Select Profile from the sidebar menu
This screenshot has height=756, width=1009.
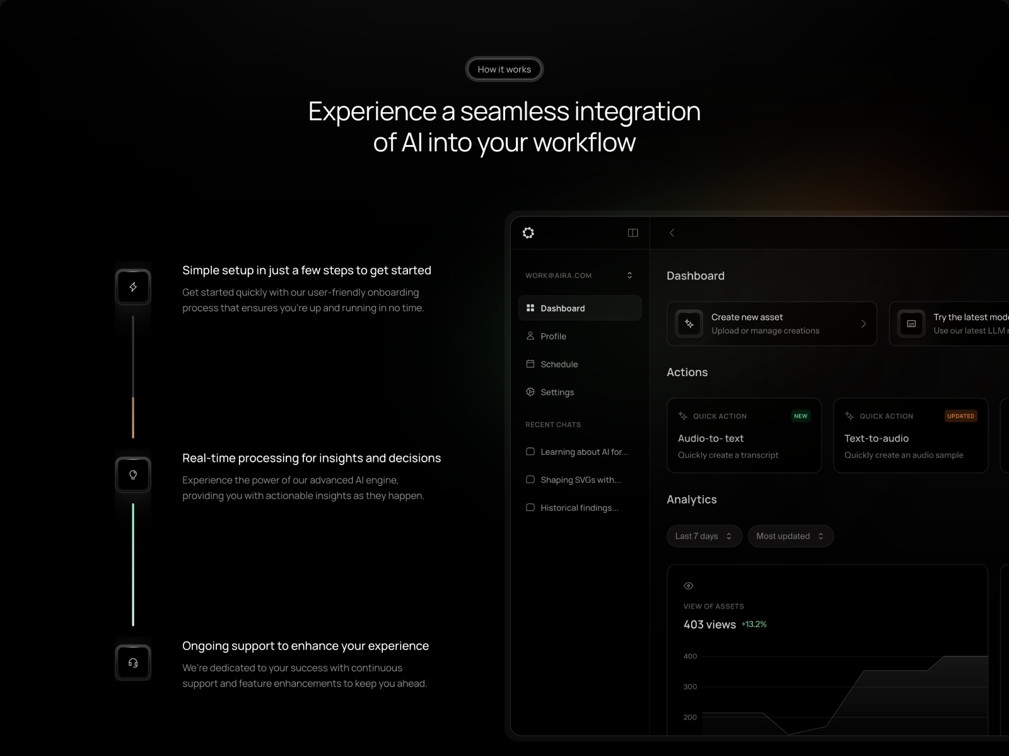tap(553, 336)
